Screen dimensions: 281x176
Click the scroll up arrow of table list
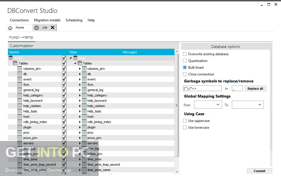(x=177, y=52)
